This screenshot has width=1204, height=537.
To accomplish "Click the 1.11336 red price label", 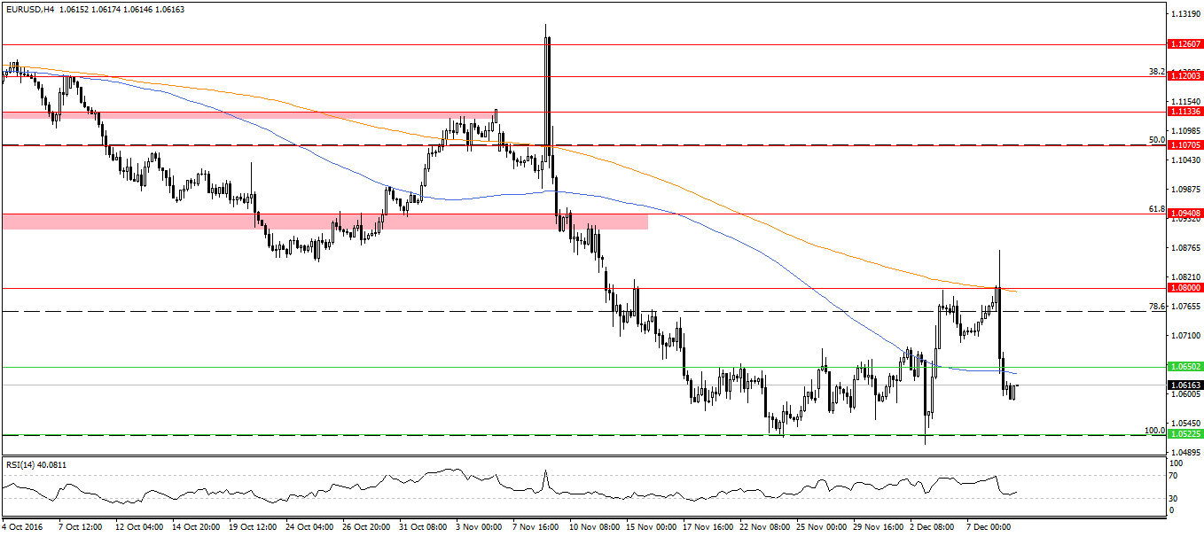I will click(1184, 112).
